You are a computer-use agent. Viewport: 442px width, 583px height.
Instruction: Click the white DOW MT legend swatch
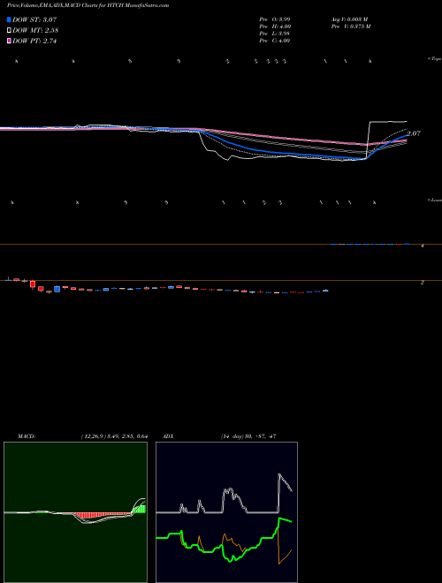[x=9, y=31]
